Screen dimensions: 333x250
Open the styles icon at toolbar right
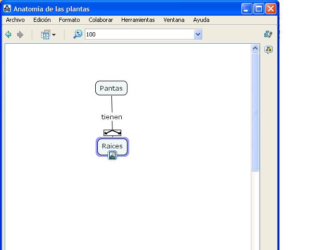(x=268, y=34)
